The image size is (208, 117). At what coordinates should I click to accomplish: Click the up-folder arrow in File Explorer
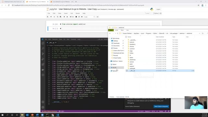pyautogui.click(x=118, y=33)
